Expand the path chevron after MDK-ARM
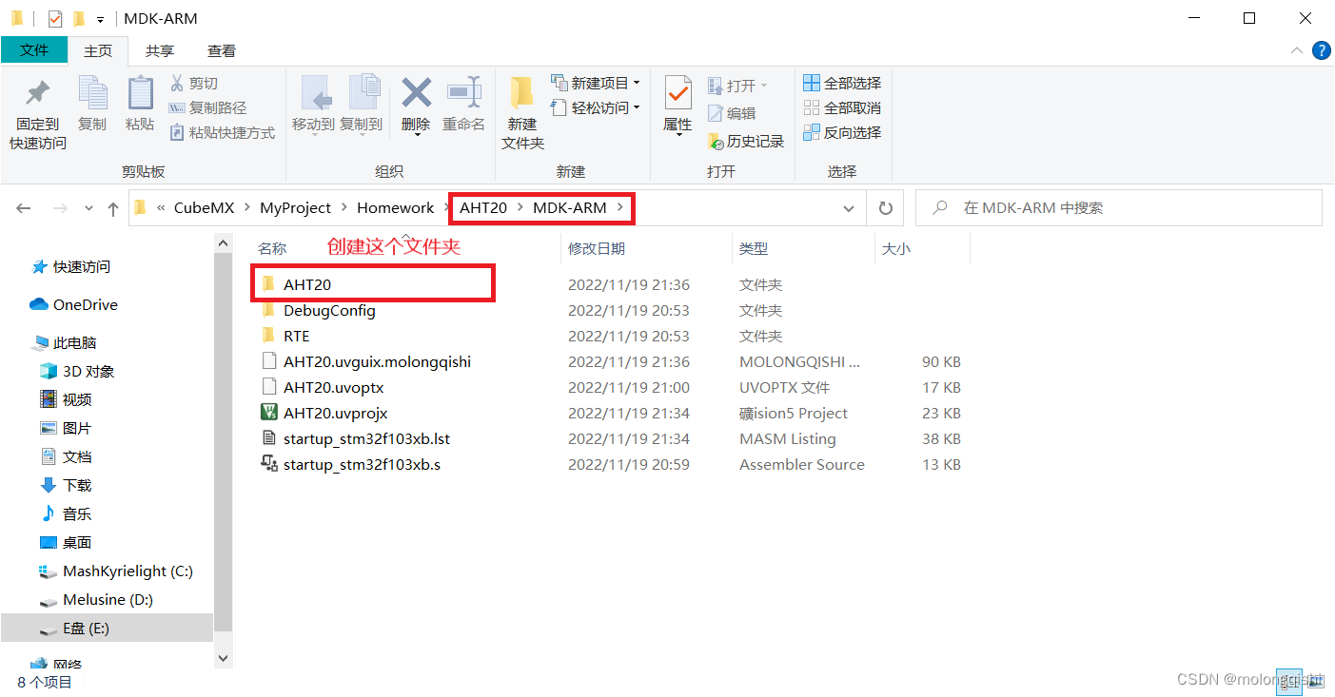Image resolution: width=1335 pixels, height=697 pixels. click(621, 207)
